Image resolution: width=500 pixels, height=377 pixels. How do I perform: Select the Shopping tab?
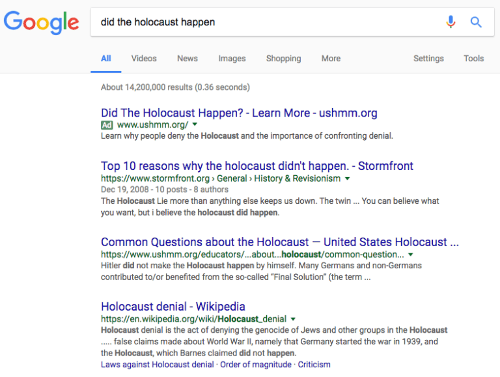(283, 59)
